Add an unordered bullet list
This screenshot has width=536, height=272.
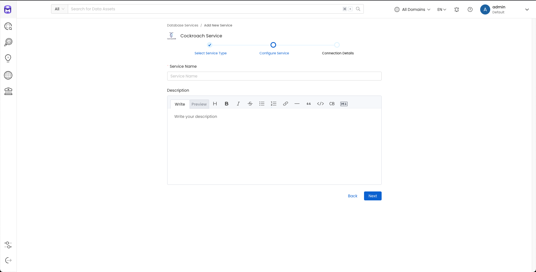click(262, 104)
